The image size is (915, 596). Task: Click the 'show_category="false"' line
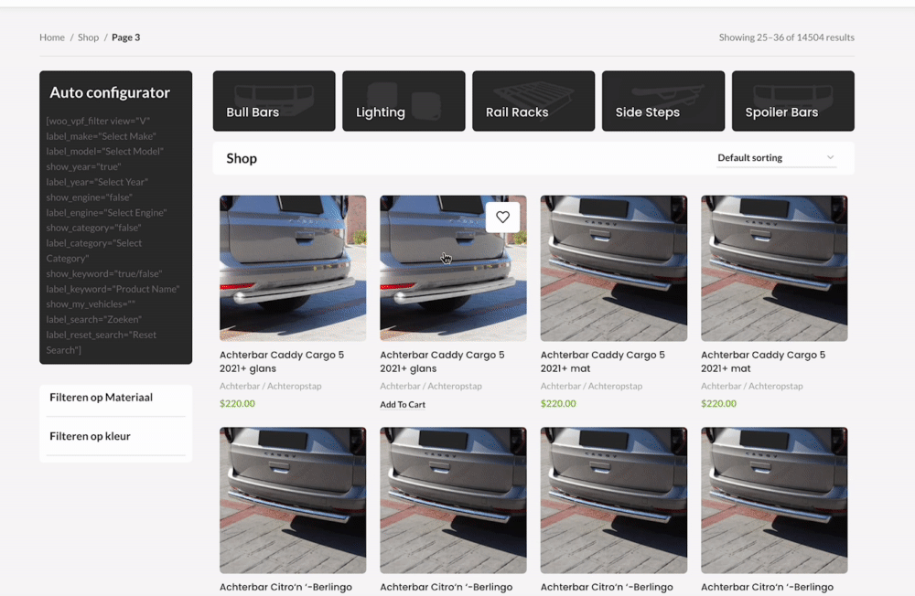(94, 228)
